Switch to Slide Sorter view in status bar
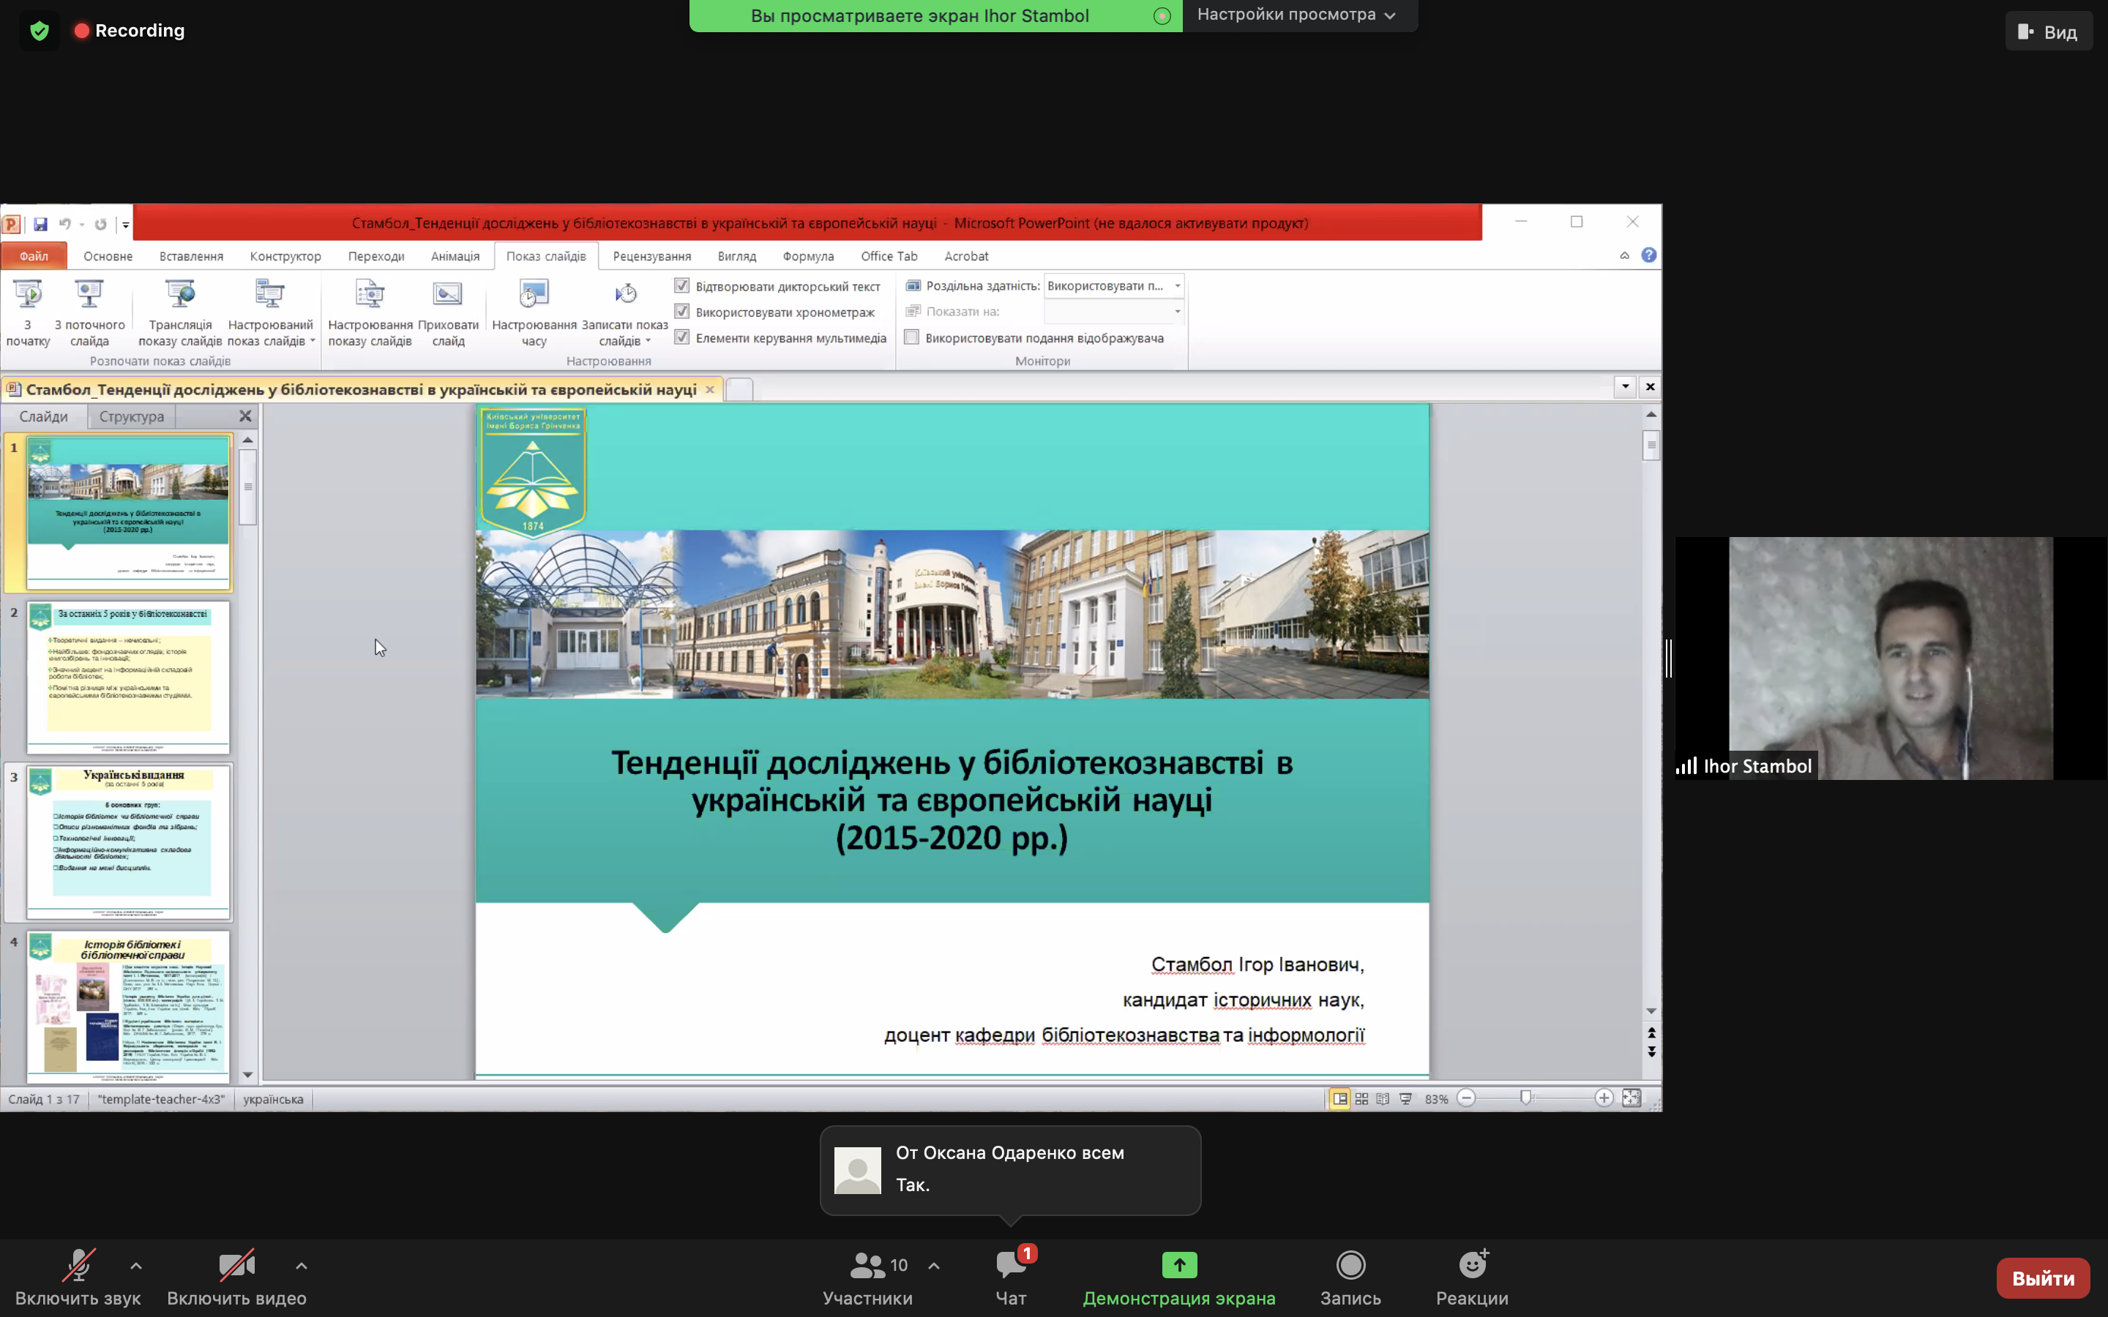The image size is (2108, 1317). pos(1361,1099)
